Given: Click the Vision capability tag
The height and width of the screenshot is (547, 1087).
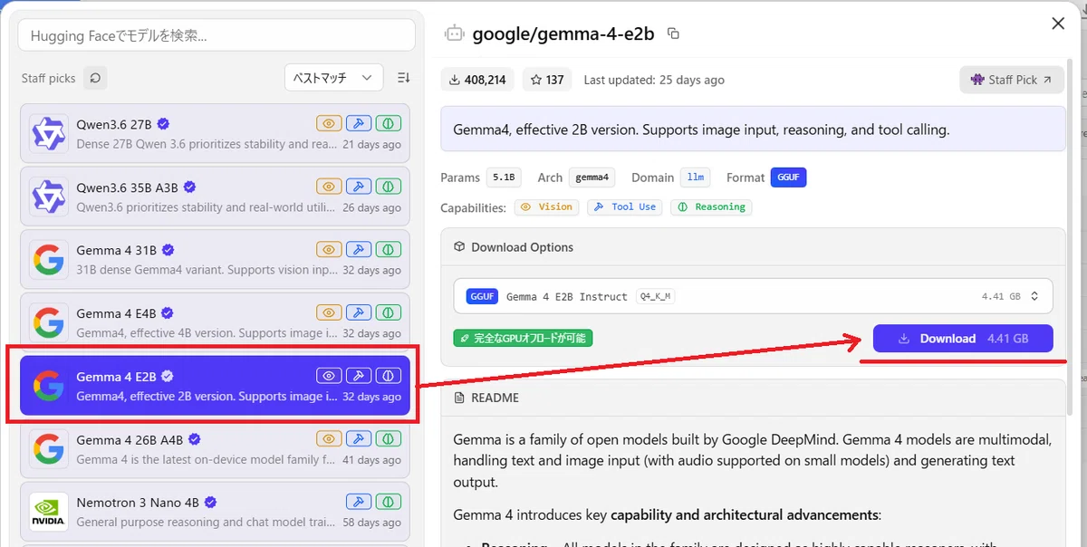Looking at the screenshot, I should [x=547, y=206].
